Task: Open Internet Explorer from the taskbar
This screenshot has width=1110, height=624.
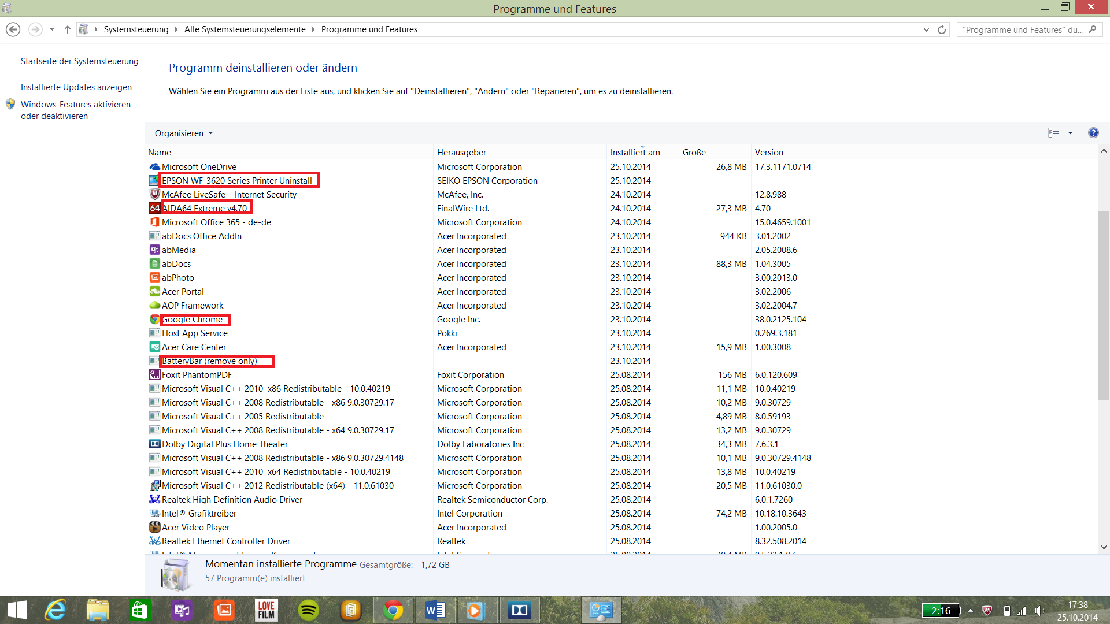Action: pyautogui.click(x=56, y=610)
